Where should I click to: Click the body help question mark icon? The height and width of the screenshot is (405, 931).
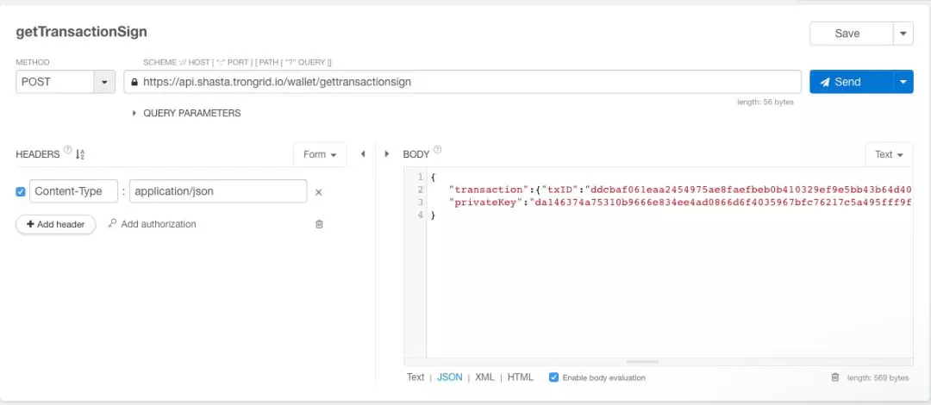pos(438,152)
